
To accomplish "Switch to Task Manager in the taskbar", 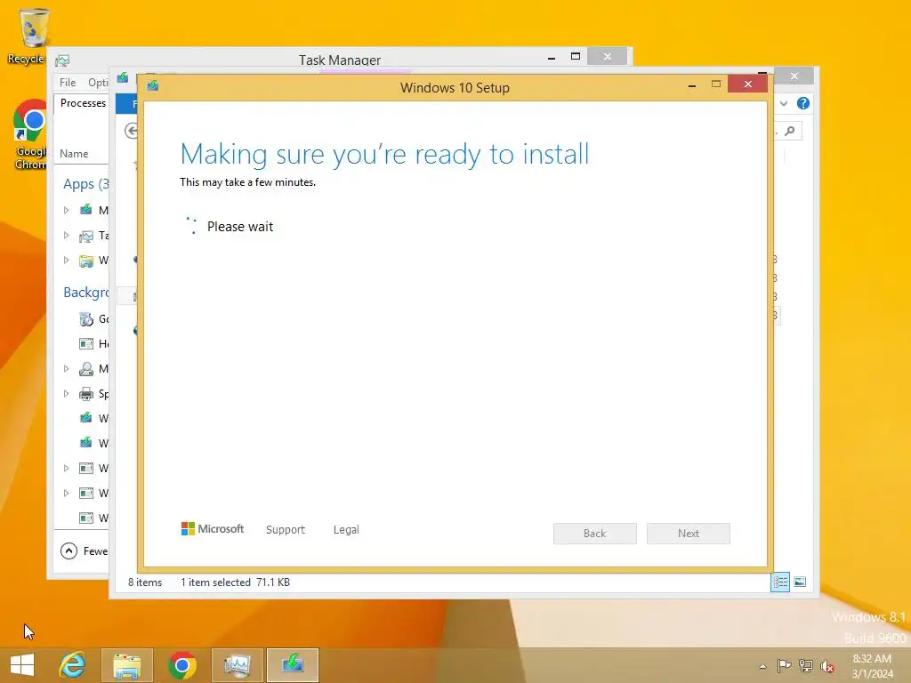I will coord(237,665).
